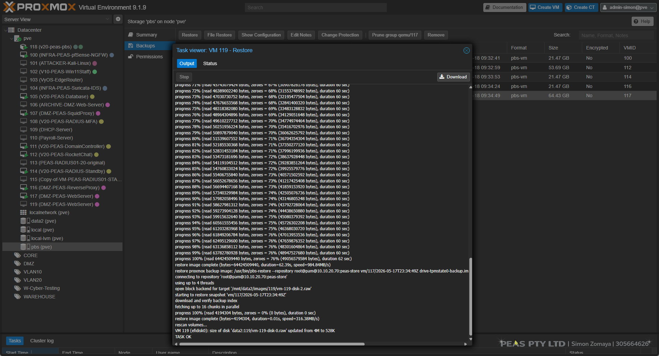Select tree item 110 (Payroll-Server)
This screenshot has height=356, width=659.
coord(63,138)
